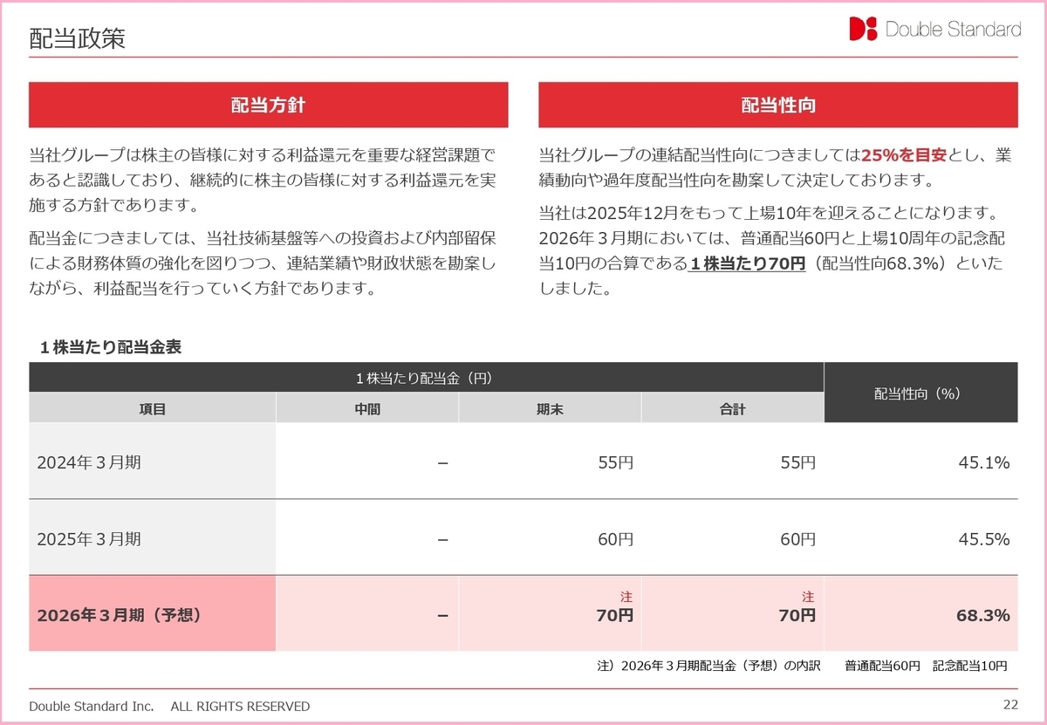This screenshot has width=1047, height=725.
Task: Click the footnote text "普通配当60円"
Action: 882,666
